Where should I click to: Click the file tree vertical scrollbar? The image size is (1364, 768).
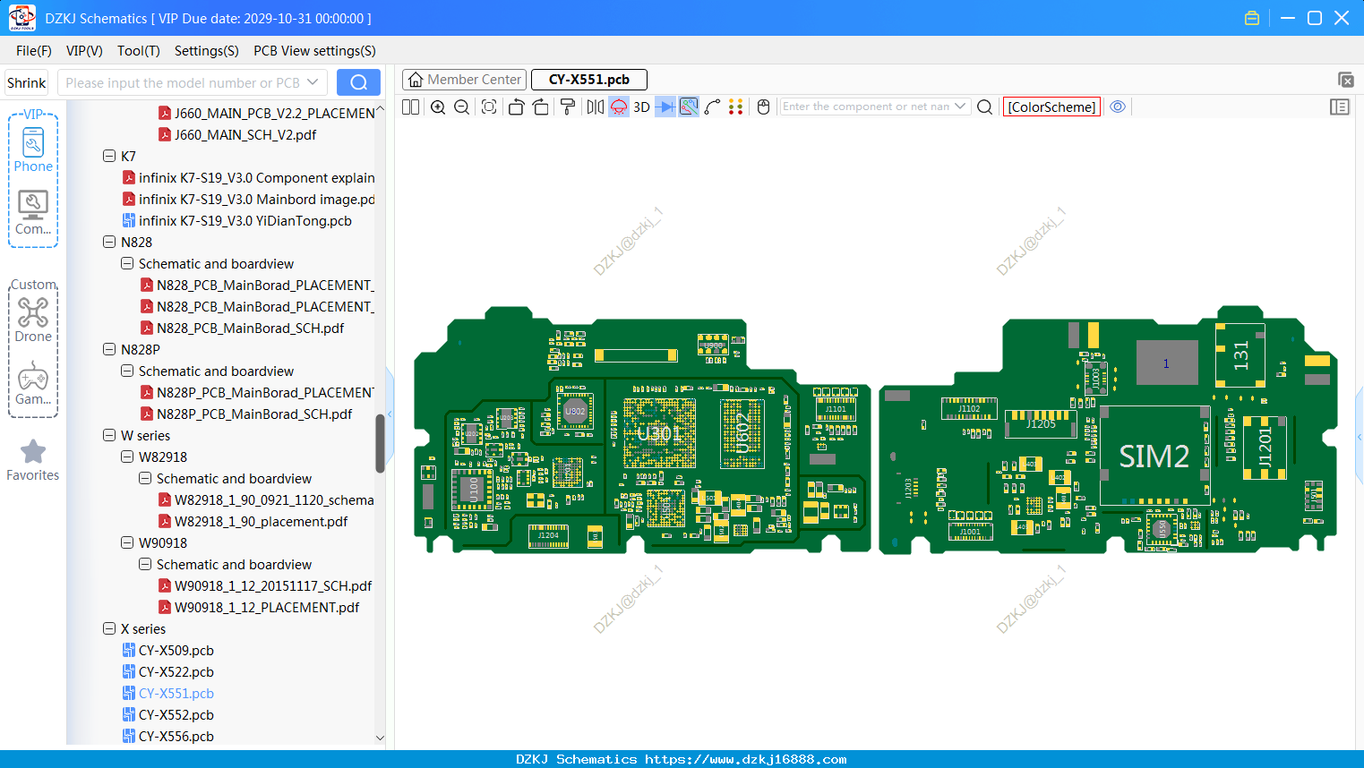click(380, 443)
